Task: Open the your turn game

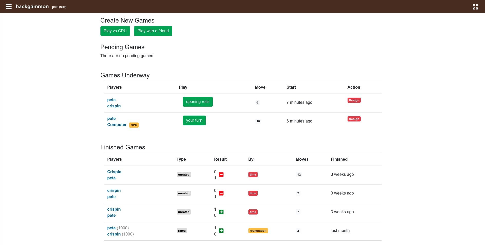Action: (194, 120)
